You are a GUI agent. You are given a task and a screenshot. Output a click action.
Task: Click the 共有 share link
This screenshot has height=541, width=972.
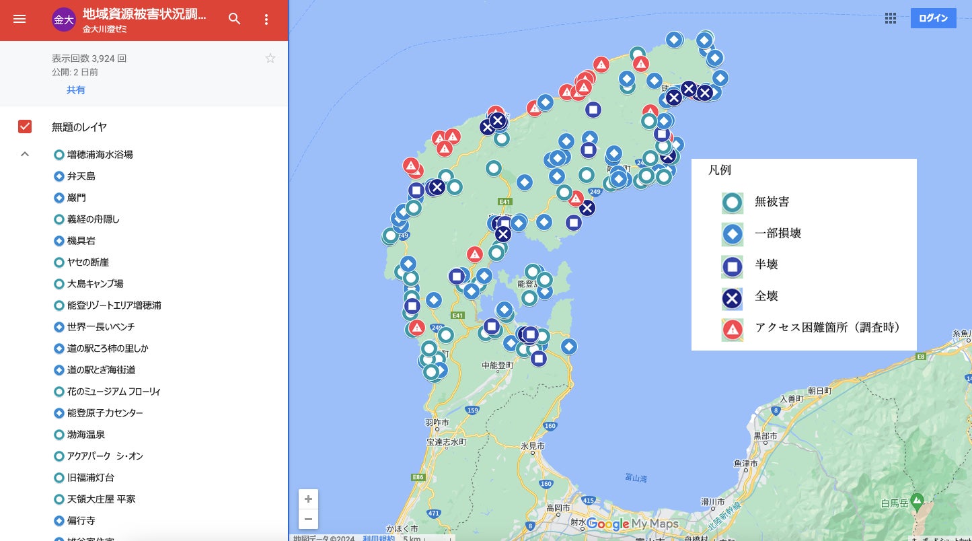75,90
